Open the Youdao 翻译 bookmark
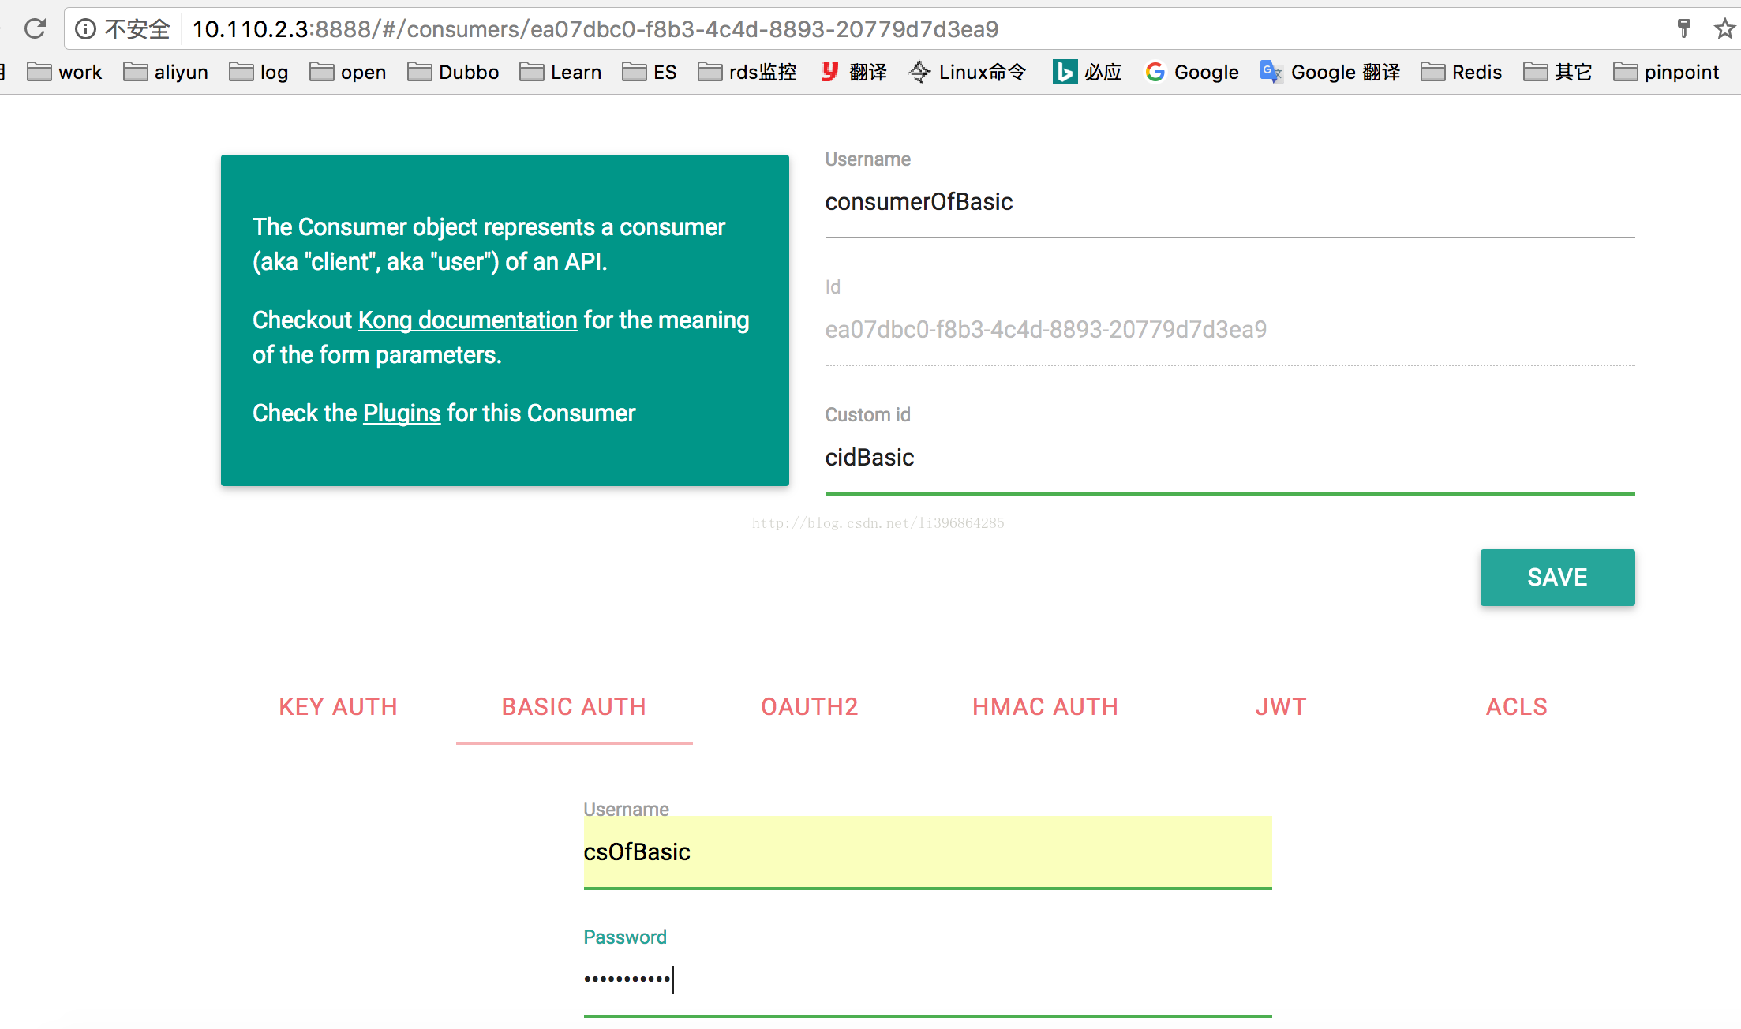Screen dimensions: 1741x1029 [853, 72]
